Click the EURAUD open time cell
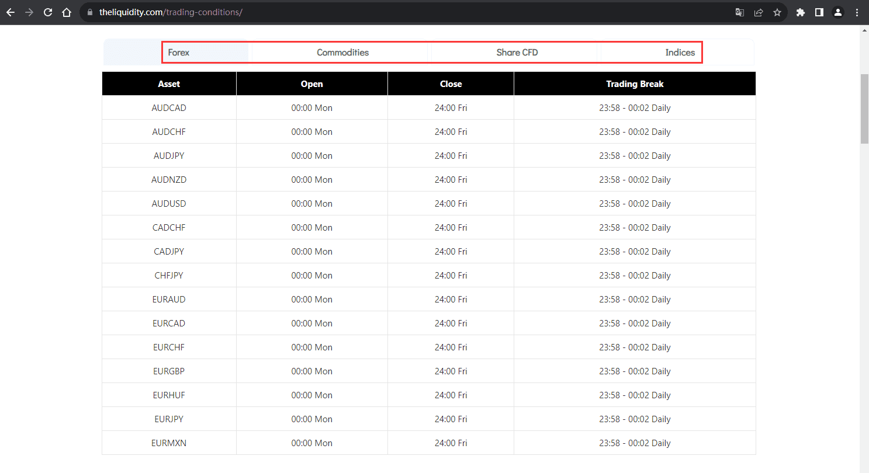The image size is (869, 473). coord(312,300)
